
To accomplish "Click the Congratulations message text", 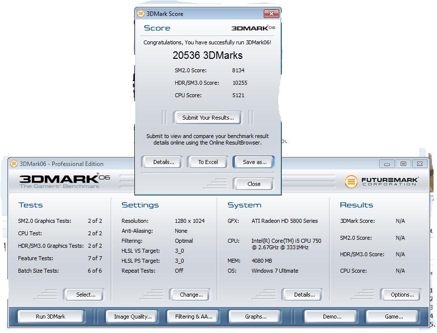I will (208, 42).
